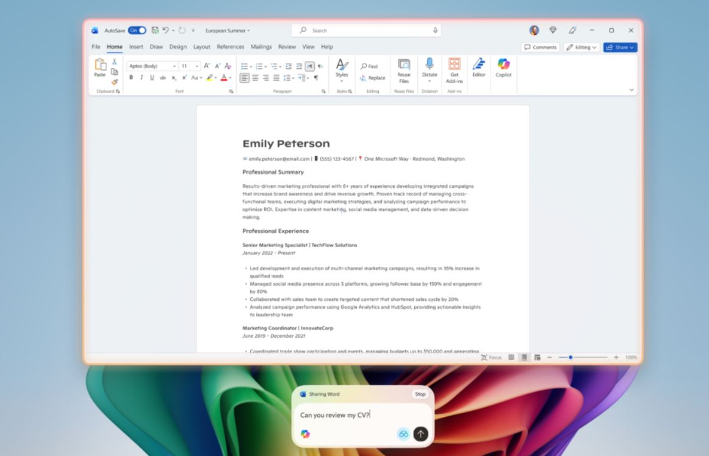The image size is (709, 456).
Task: Click the Paste button in Clipboard group
Action: (100, 68)
